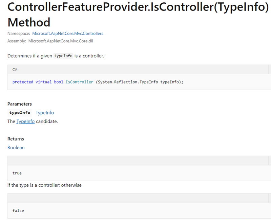Select the Parameters section heading
Screen dimensions: 271x221
tap(19, 104)
